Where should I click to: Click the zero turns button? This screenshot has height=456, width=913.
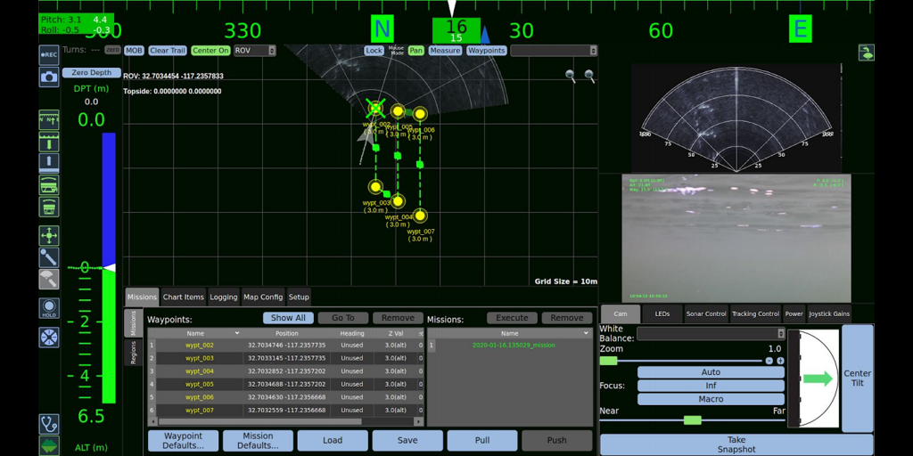(x=112, y=50)
